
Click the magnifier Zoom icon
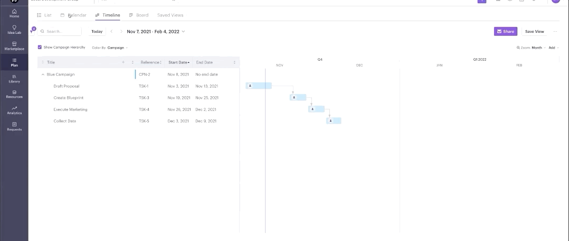tap(518, 48)
